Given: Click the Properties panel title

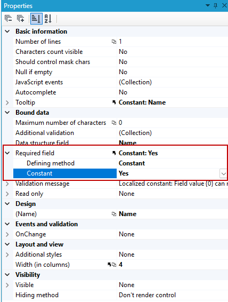Looking at the screenshot, I should point(18,6).
